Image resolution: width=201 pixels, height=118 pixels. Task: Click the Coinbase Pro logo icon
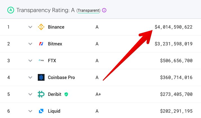click(x=41, y=77)
